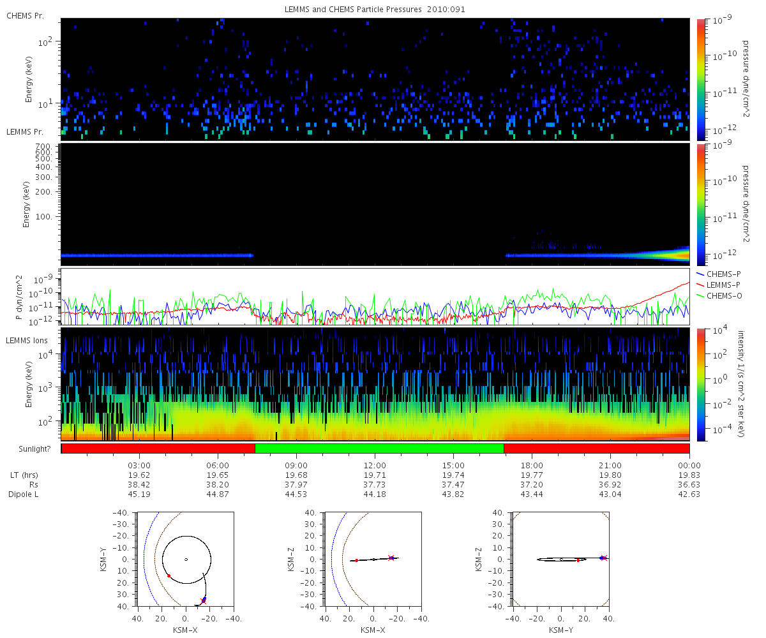
Task: Click the CHEMS Pr. panel label
Action: [x=25, y=15]
